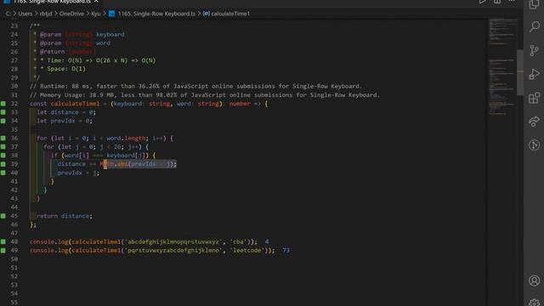Screen dimensions: 544x306
Task: Click 'prevIdx = j;' on line 40
Action: click(78, 173)
